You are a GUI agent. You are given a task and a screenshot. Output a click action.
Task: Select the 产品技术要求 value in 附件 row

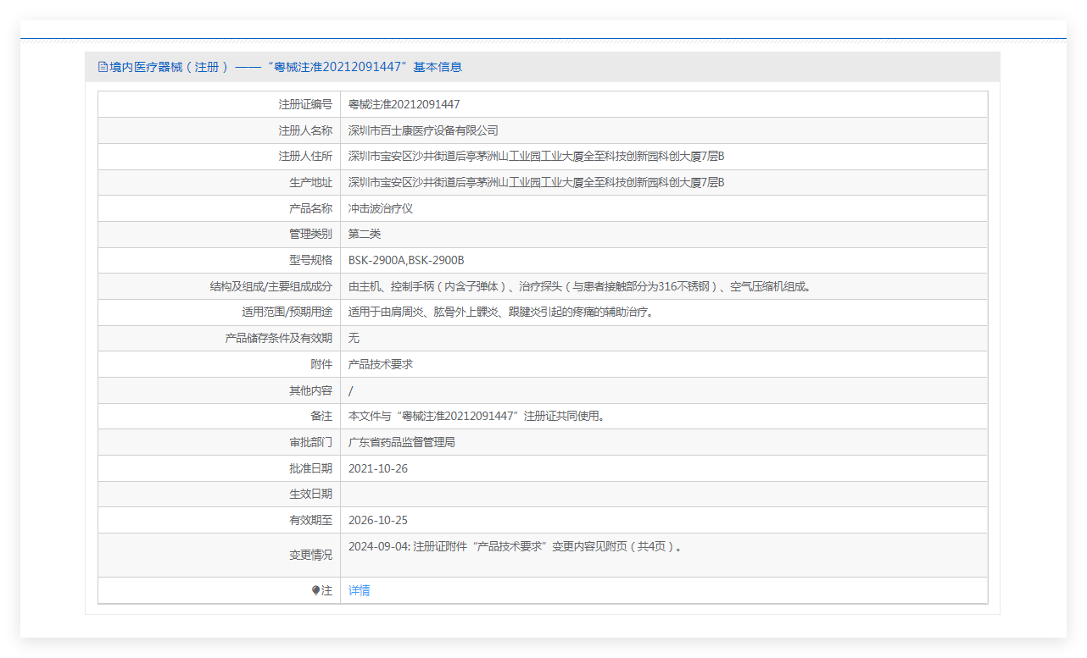[x=381, y=364]
